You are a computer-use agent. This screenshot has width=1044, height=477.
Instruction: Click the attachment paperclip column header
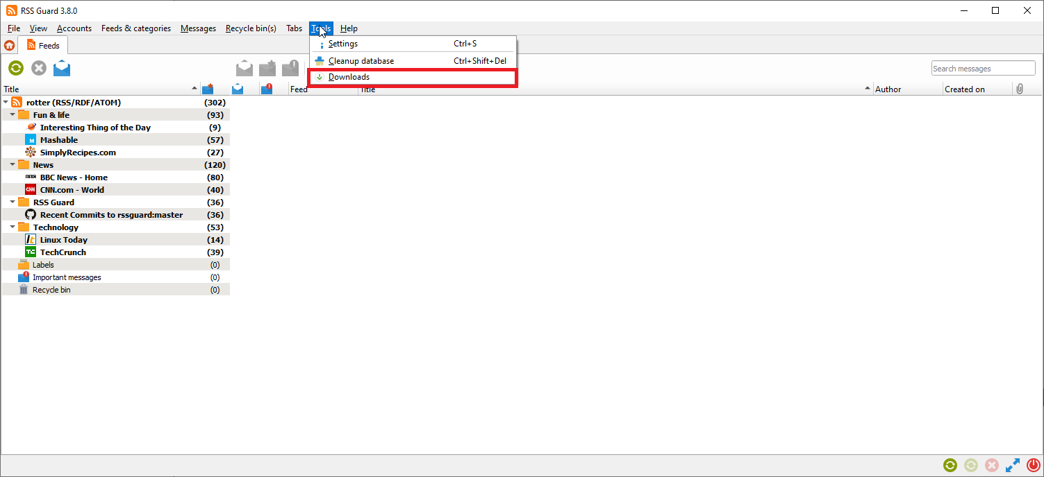[1020, 89]
